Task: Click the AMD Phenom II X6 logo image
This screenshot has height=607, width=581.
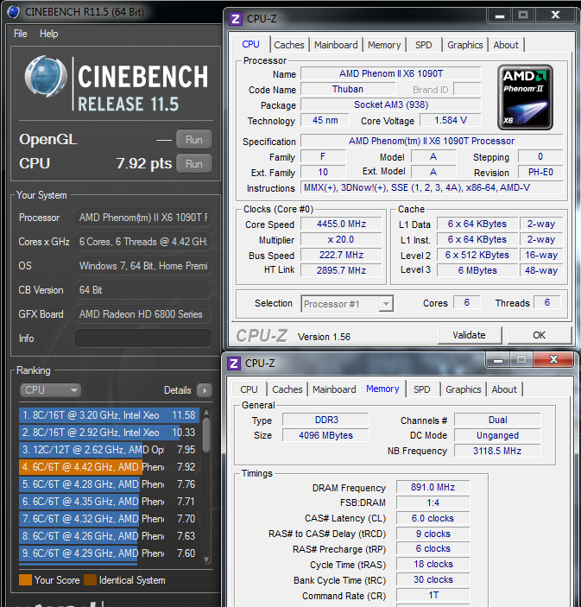Action: pyautogui.click(x=525, y=98)
